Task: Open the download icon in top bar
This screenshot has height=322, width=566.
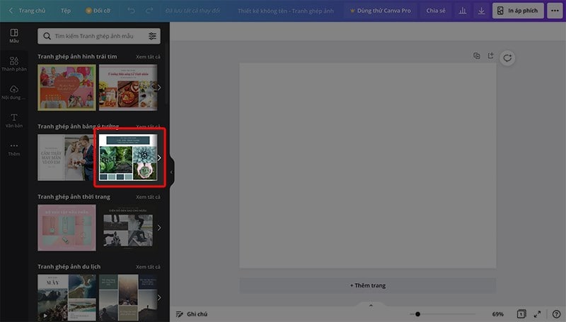Action: (x=481, y=11)
